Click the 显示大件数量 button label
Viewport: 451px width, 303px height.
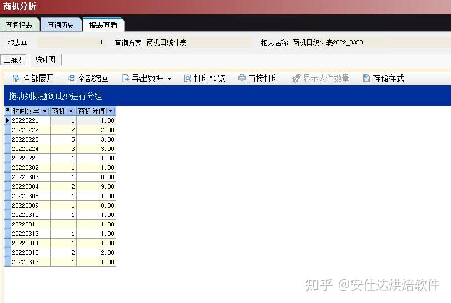(x=326, y=78)
